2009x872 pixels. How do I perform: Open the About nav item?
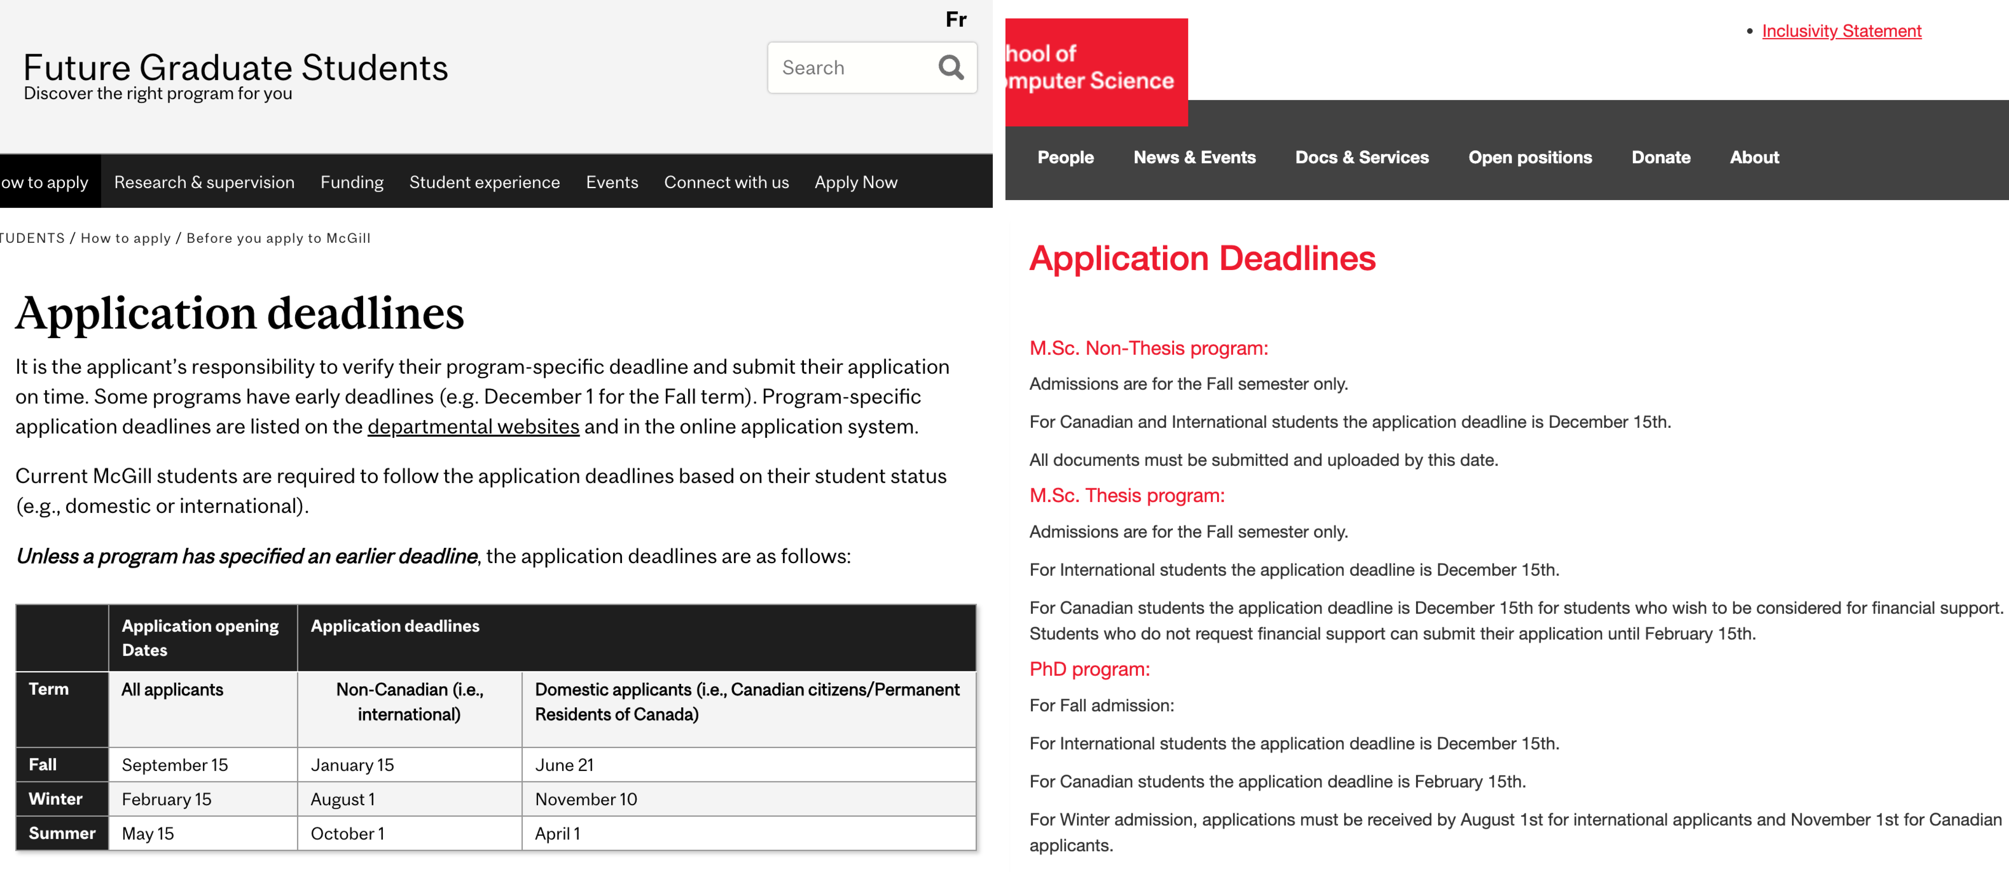point(1754,157)
